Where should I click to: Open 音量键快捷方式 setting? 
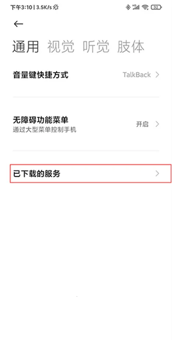[x=86, y=75]
